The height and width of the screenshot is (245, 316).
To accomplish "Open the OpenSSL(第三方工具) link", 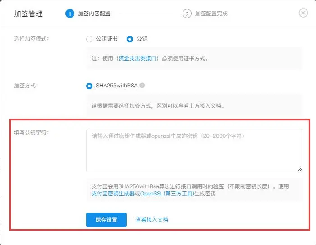I will 167,194.
